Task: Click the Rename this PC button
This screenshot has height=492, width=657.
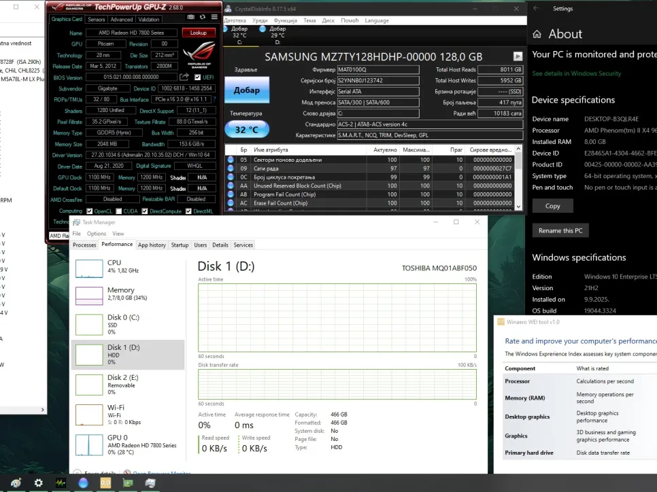Action: coord(560,230)
